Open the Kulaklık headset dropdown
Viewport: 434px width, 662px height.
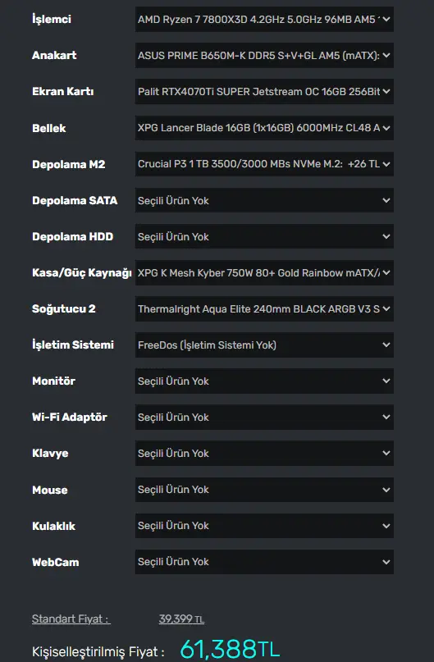(x=264, y=526)
